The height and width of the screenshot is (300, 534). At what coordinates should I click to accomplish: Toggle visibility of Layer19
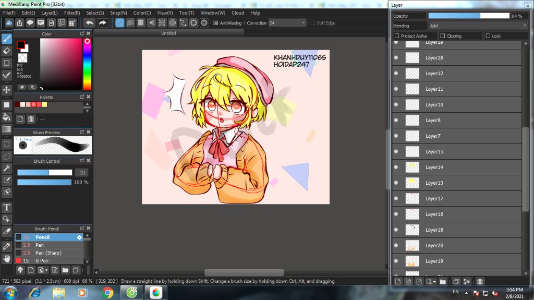pos(396,261)
